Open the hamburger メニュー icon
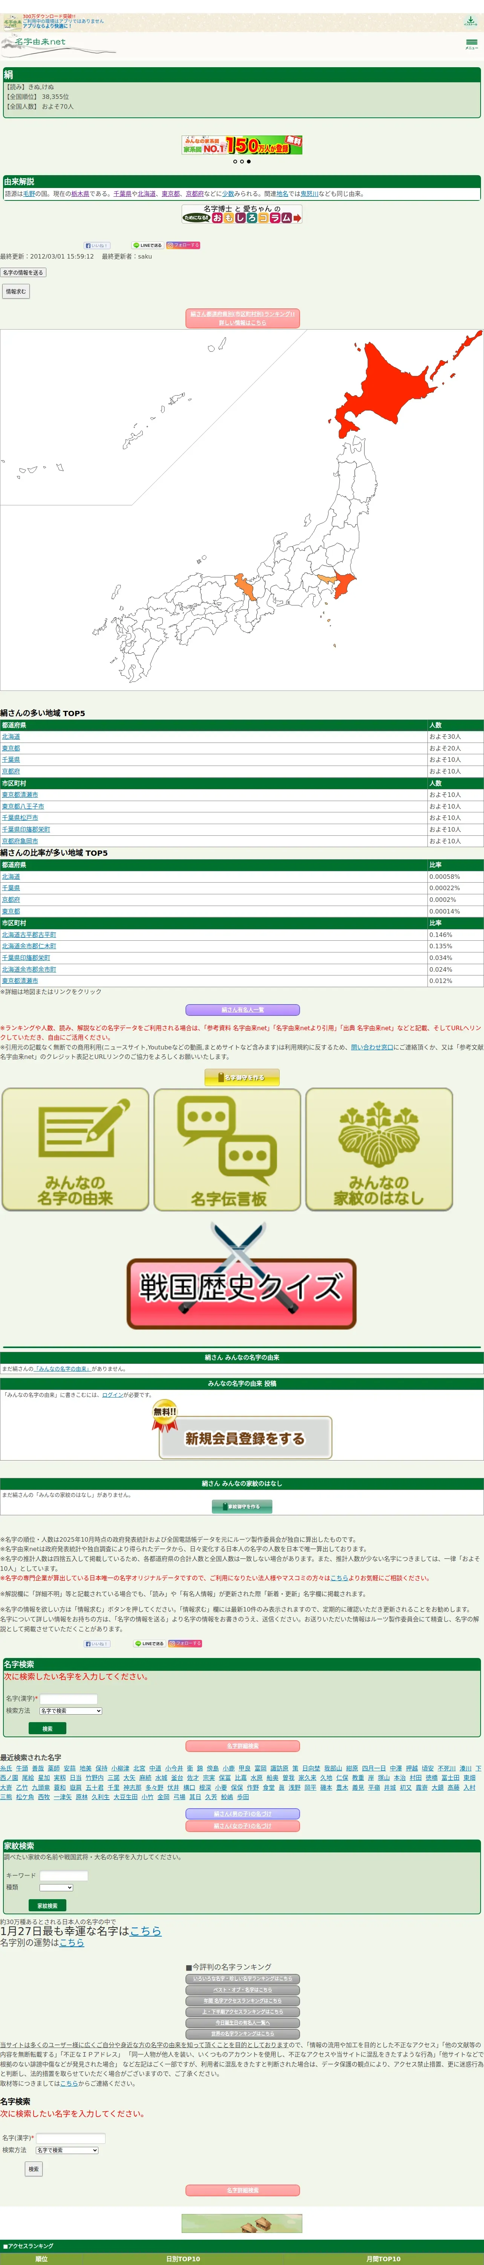Screen dimensions: 484x2265 (x=472, y=43)
